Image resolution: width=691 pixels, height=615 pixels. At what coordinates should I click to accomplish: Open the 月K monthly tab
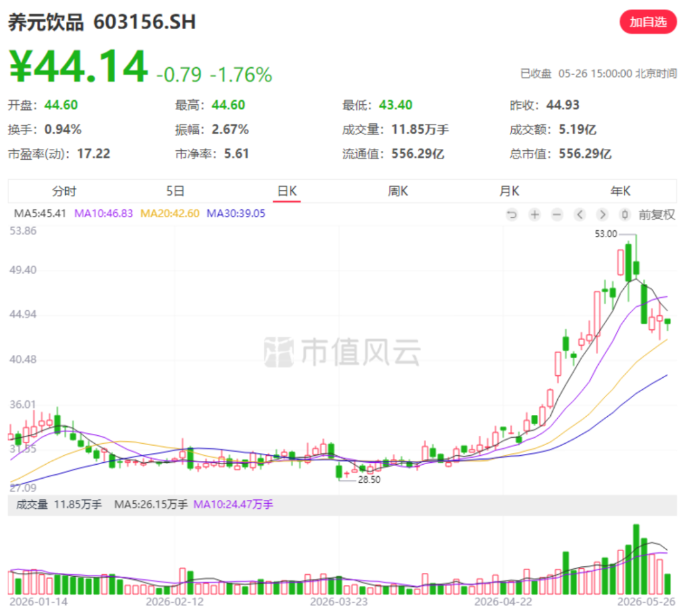click(x=509, y=192)
